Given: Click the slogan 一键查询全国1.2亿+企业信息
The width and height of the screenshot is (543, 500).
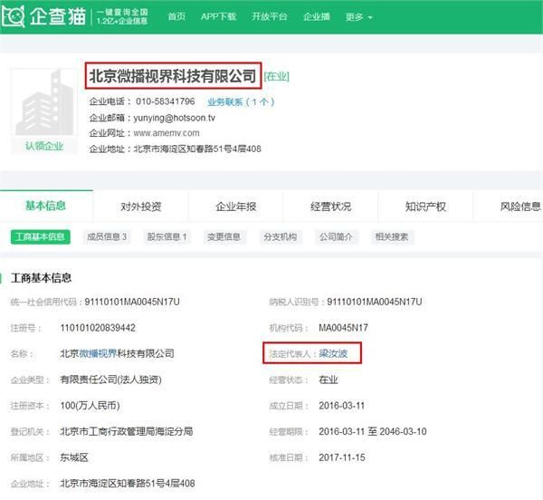Looking at the screenshot, I should pos(122,16).
